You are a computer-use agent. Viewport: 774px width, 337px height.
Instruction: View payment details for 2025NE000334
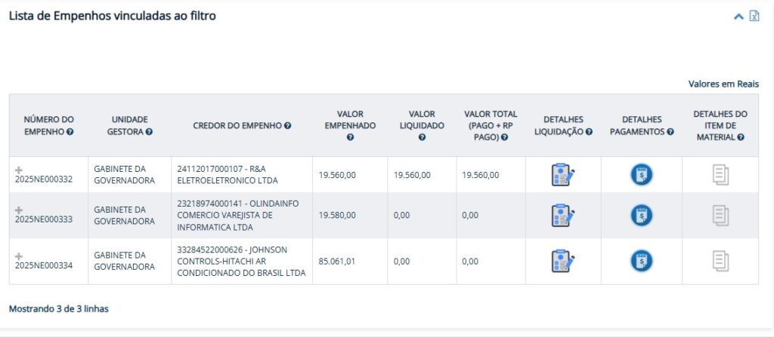tap(642, 261)
